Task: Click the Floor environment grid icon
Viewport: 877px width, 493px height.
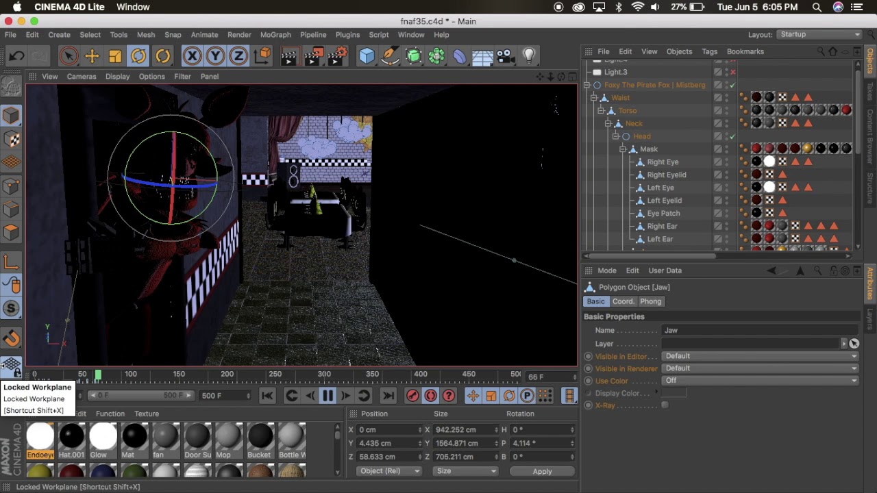Action: 482,56
